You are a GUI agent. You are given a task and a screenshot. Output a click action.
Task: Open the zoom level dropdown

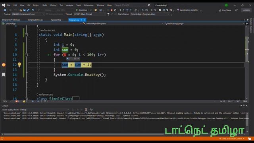point(6,101)
